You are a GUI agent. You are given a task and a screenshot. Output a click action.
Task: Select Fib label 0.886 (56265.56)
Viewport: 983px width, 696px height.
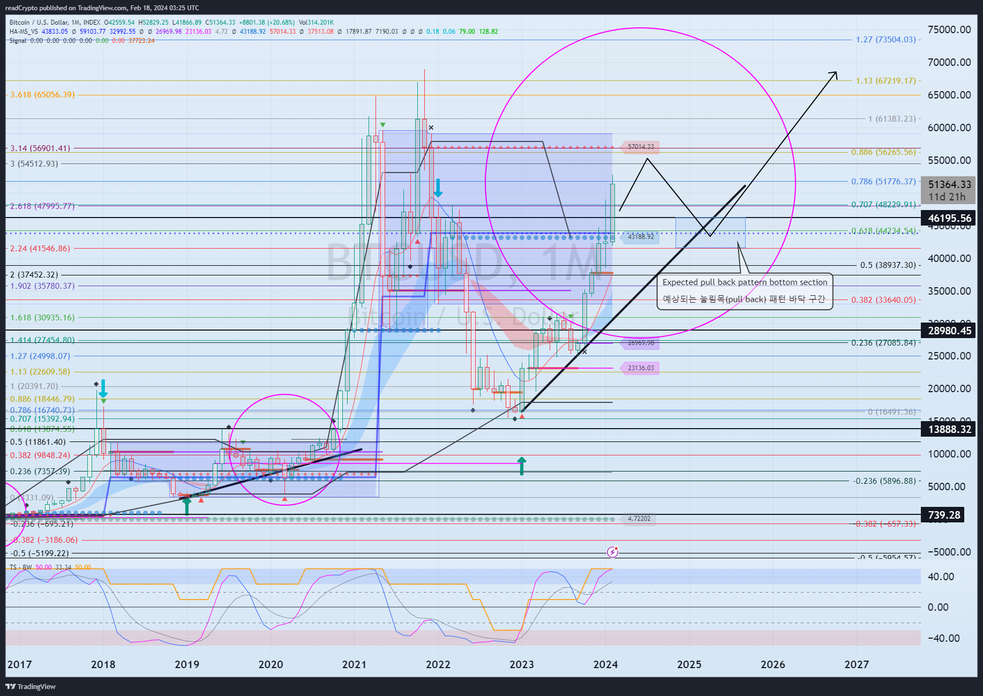(883, 152)
